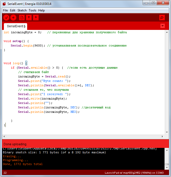Click the Energia app icon in title bar
The width and height of the screenshot is (171, 177).
coord(4,4)
